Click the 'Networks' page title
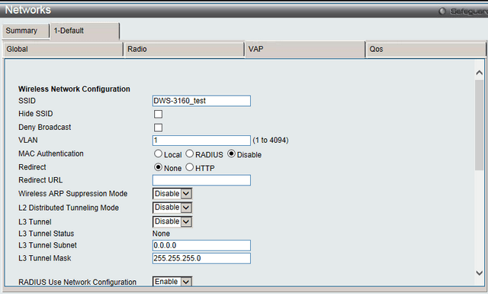This screenshot has height=294, width=488. point(28,10)
